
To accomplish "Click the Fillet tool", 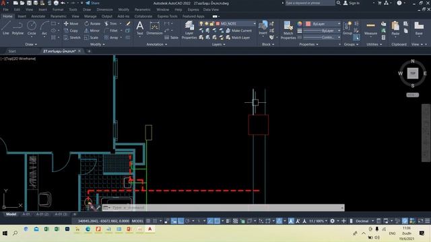I will [111, 30].
